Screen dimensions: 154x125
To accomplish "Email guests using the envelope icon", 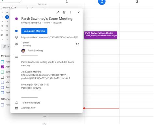I will tap(78, 44).
